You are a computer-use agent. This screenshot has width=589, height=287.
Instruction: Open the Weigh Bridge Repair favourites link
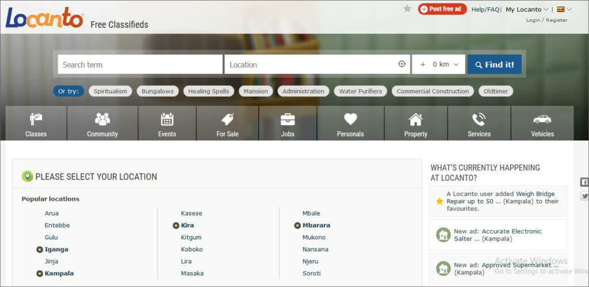click(x=502, y=198)
